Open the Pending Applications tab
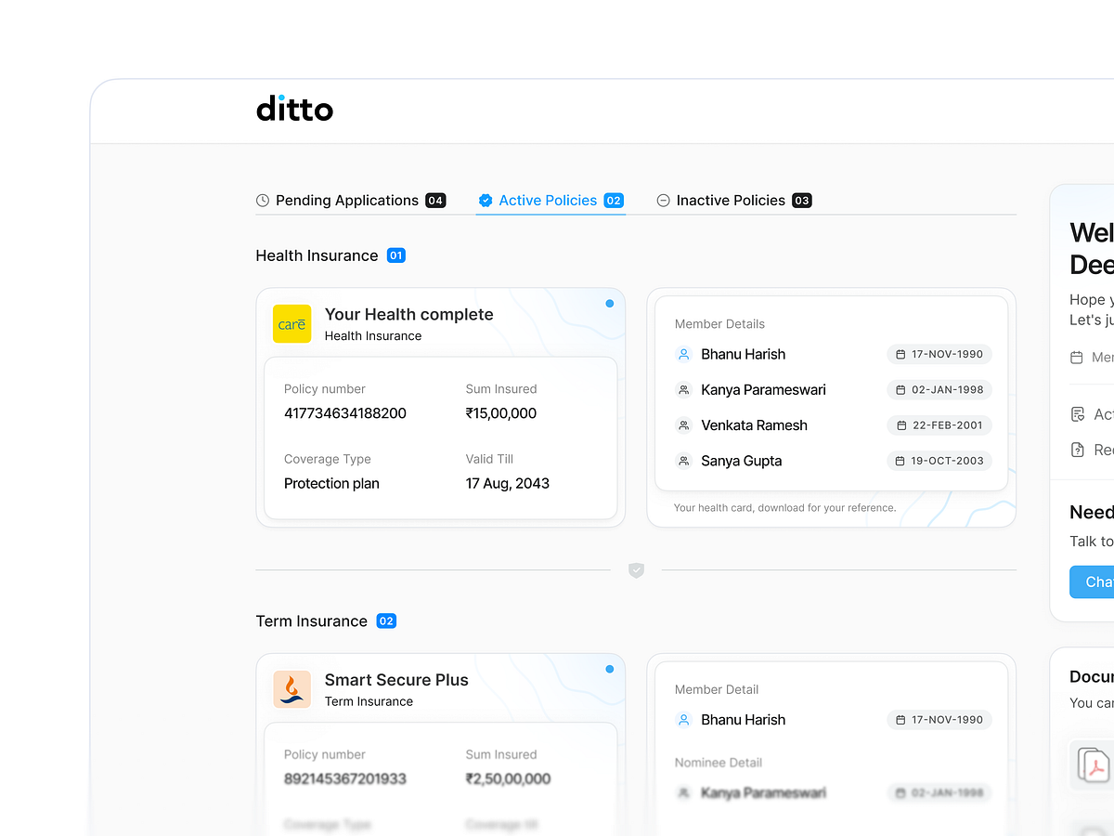The height and width of the screenshot is (836, 1114). pos(346,200)
